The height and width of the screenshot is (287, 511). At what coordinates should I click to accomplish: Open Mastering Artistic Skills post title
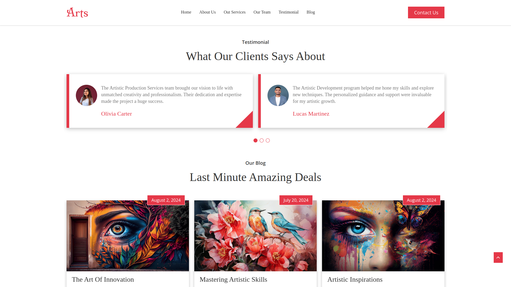pyautogui.click(x=233, y=280)
